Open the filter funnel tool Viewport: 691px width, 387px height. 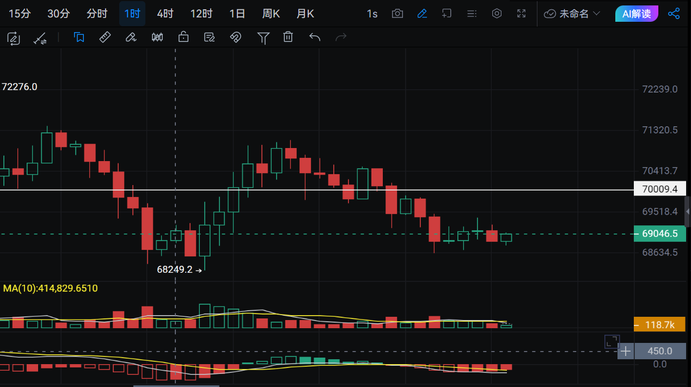point(264,38)
